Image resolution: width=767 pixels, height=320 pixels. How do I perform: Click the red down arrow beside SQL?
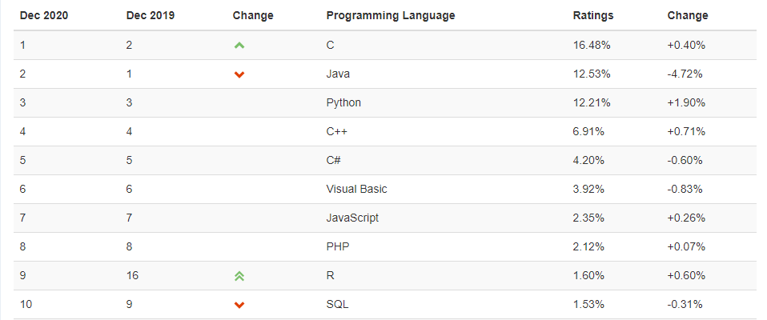[239, 305]
